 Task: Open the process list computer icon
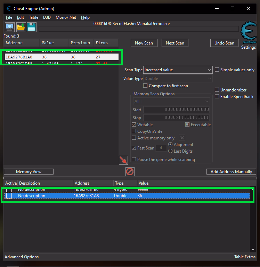click(9, 27)
